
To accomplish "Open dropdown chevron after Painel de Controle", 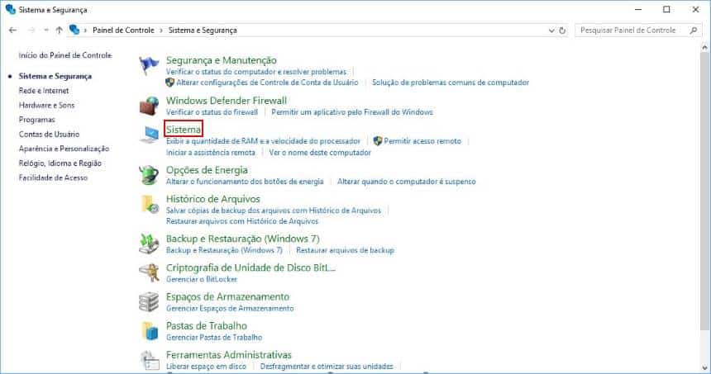I will click(x=161, y=31).
